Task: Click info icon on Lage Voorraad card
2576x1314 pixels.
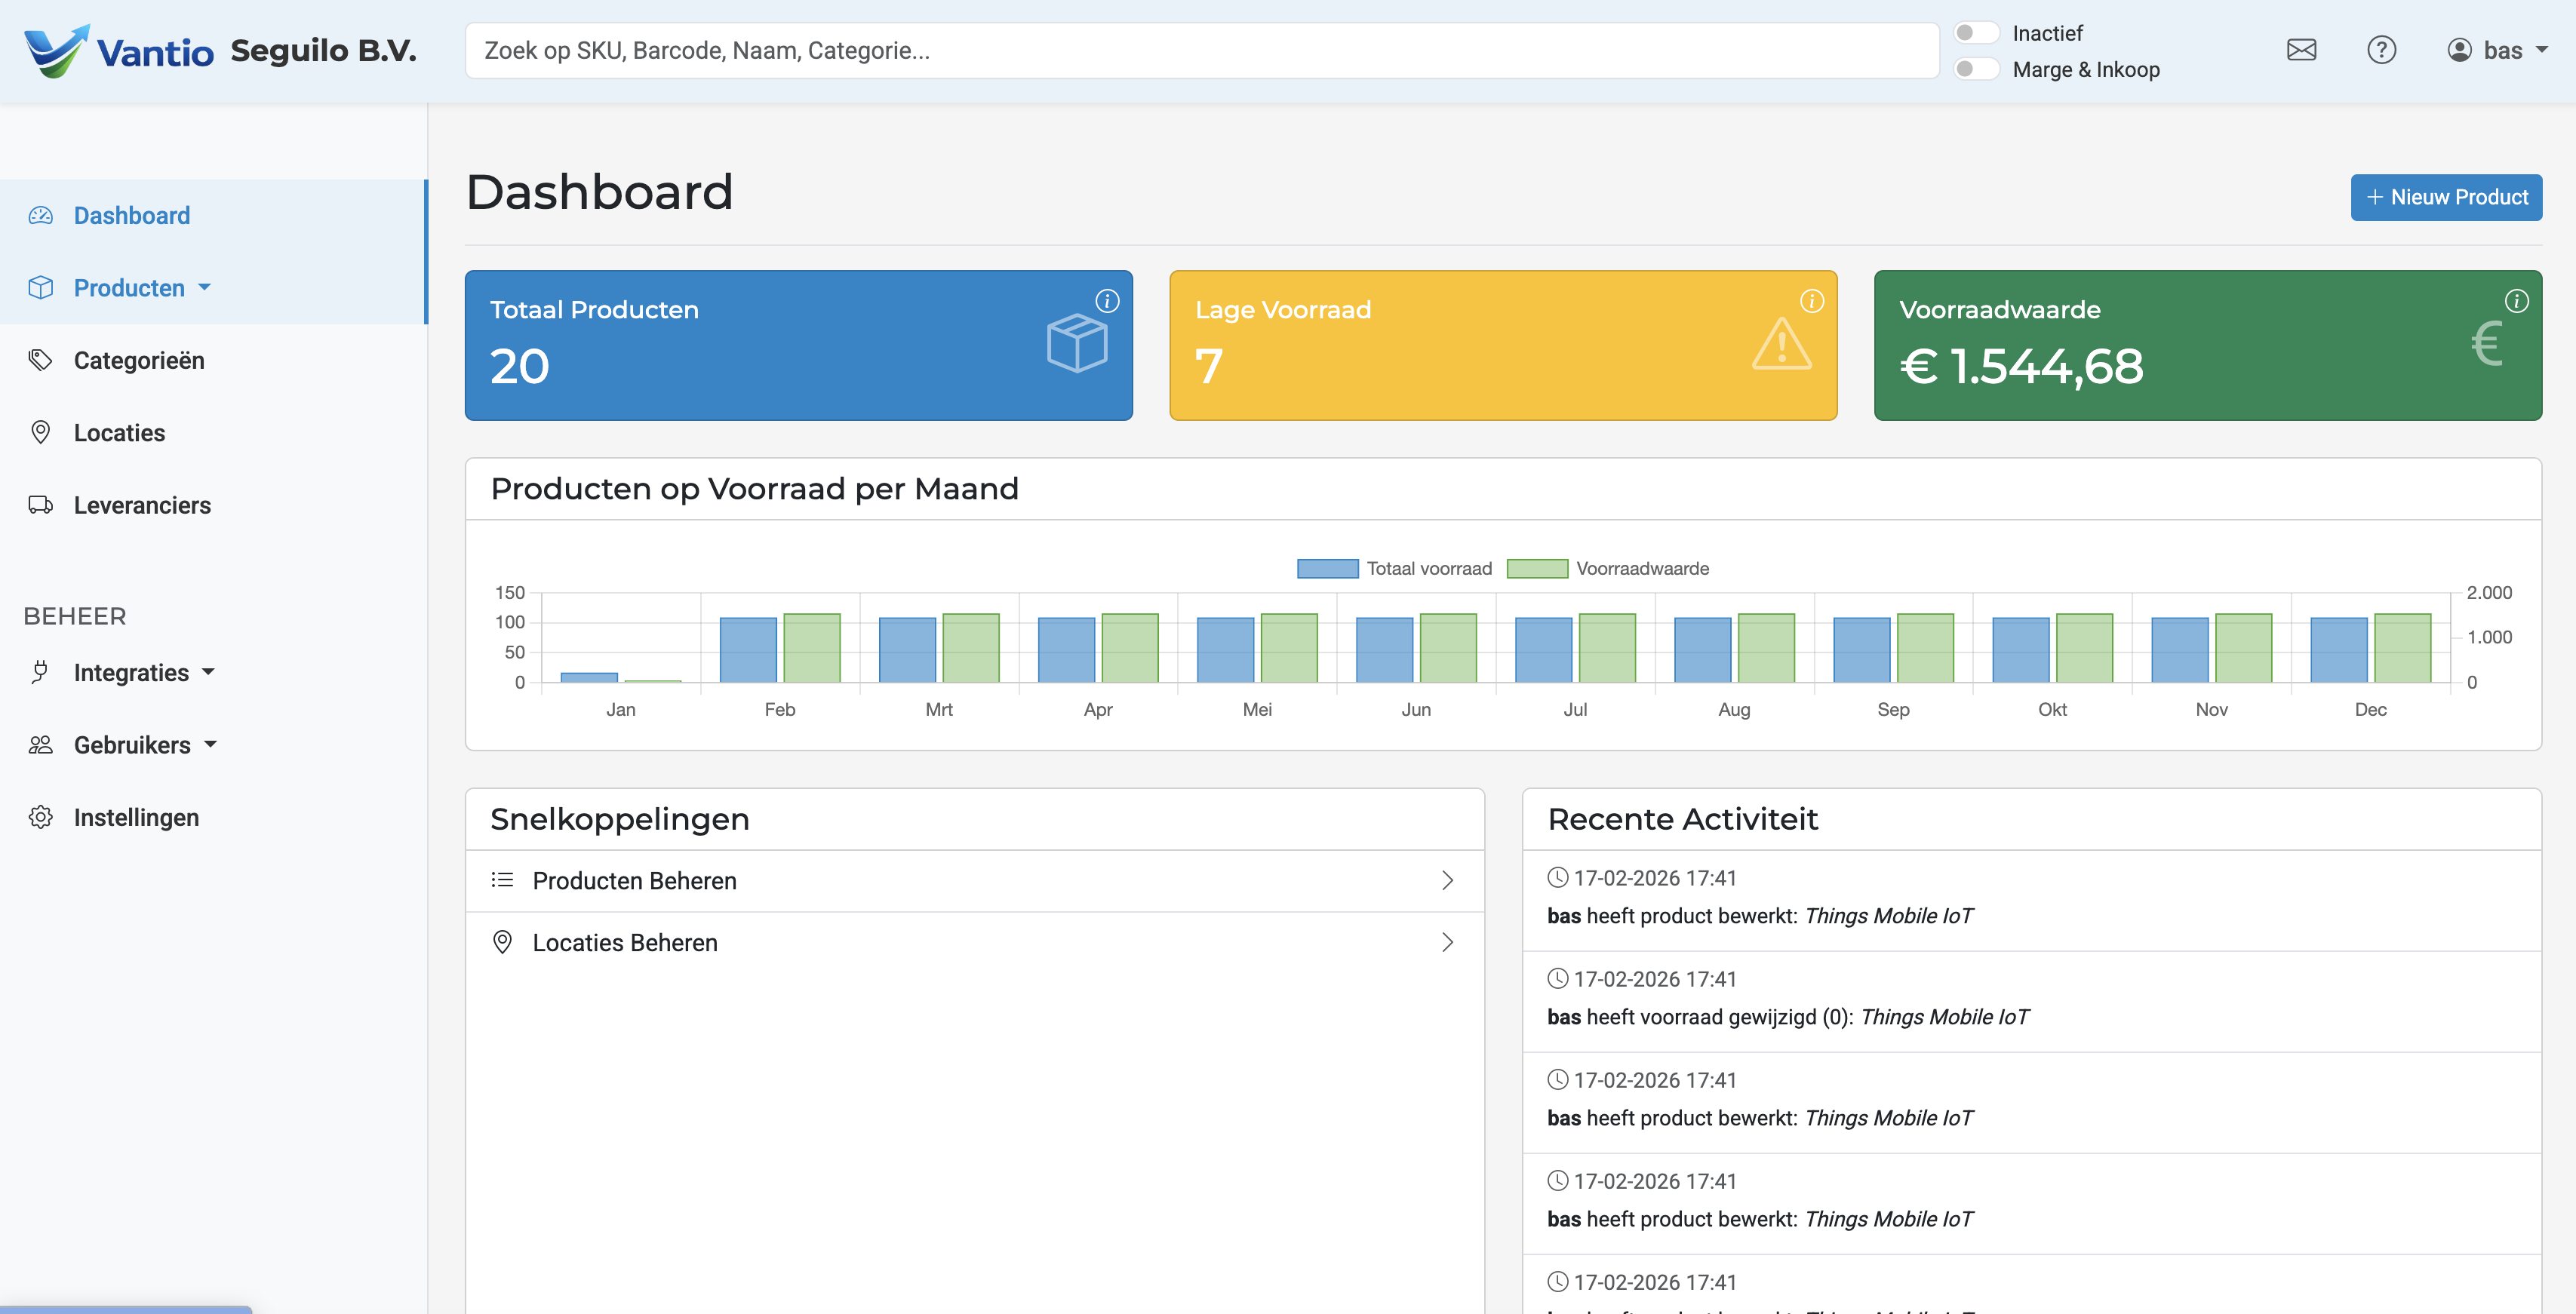Action: coord(1812,301)
